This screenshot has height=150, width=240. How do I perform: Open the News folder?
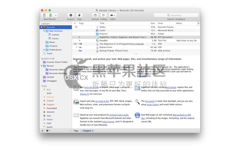click(52, 42)
